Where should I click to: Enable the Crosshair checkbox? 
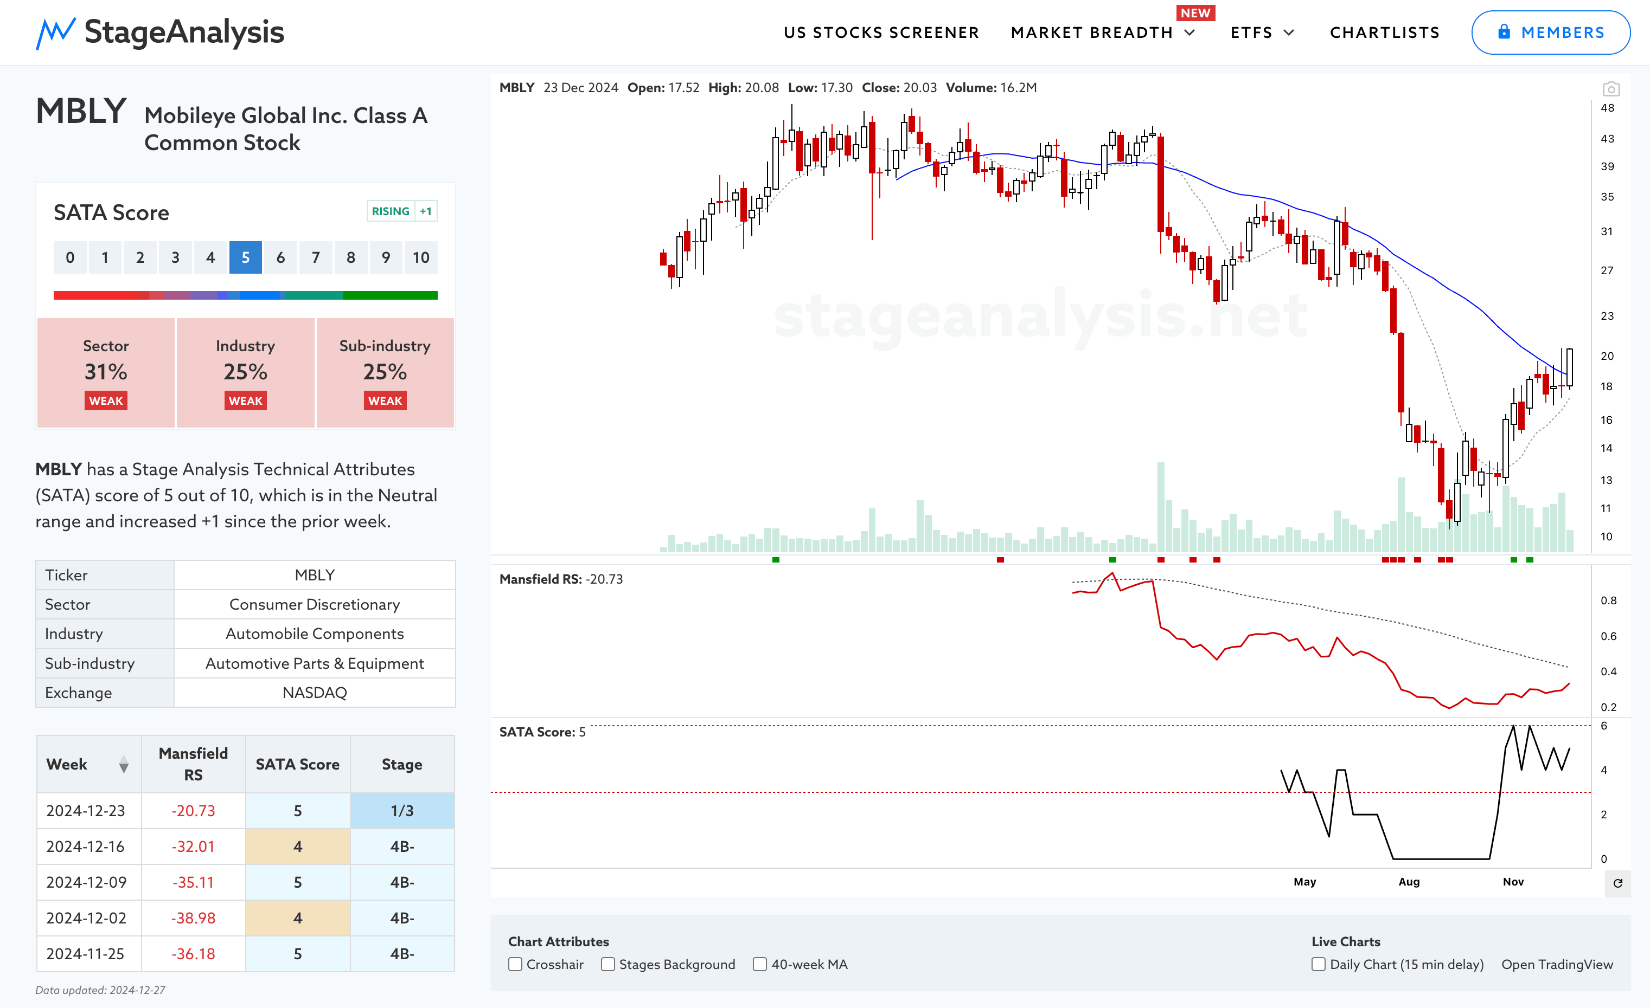[515, 964]
